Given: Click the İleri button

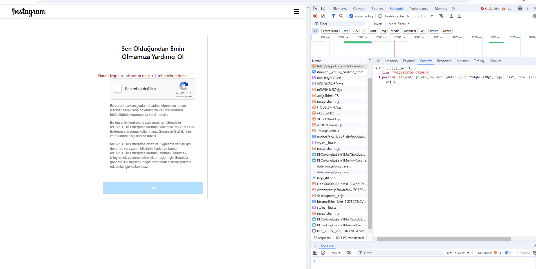Looking at the screenshot, I should pyautogui.click(x=153, y=188).
